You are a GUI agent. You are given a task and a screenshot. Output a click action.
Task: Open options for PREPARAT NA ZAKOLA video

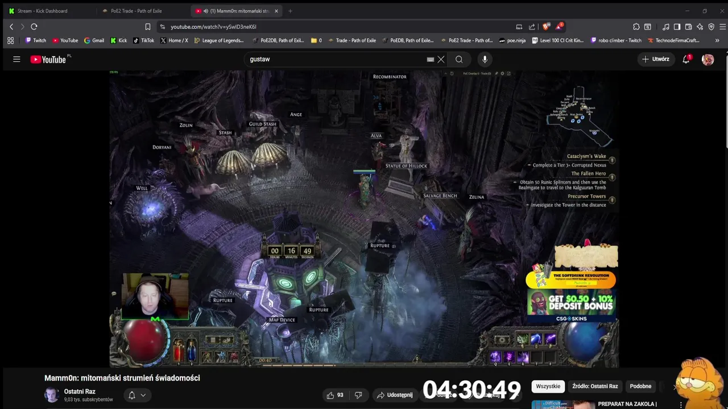point(681,405)
